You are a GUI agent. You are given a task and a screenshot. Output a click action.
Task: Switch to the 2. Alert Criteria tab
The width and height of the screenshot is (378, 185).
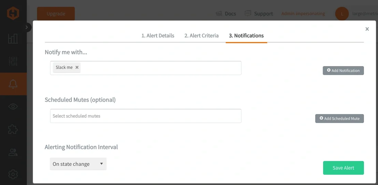(x=202, y=36)
